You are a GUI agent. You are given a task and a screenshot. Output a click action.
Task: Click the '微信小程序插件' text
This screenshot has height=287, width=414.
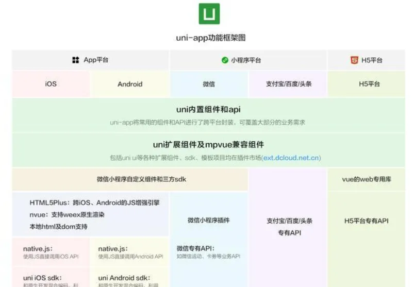tap(209, 220)
